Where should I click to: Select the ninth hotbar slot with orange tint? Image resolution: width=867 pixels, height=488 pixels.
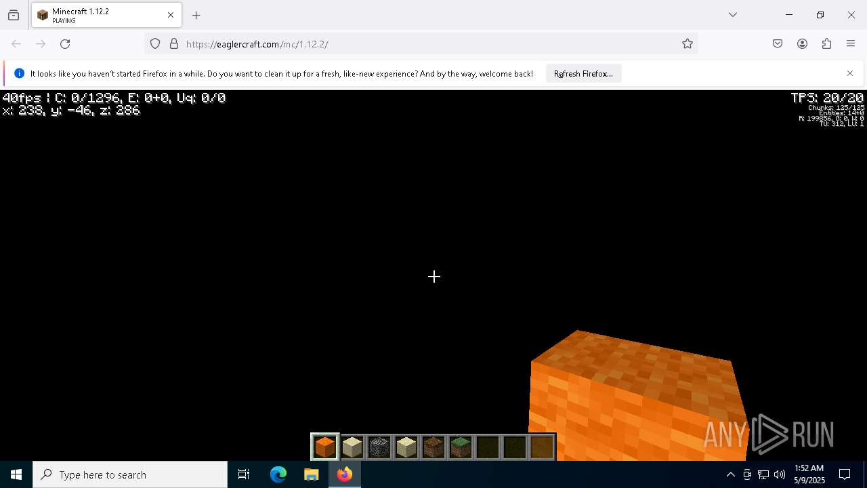pyautogui.click(x=542, y=447)
